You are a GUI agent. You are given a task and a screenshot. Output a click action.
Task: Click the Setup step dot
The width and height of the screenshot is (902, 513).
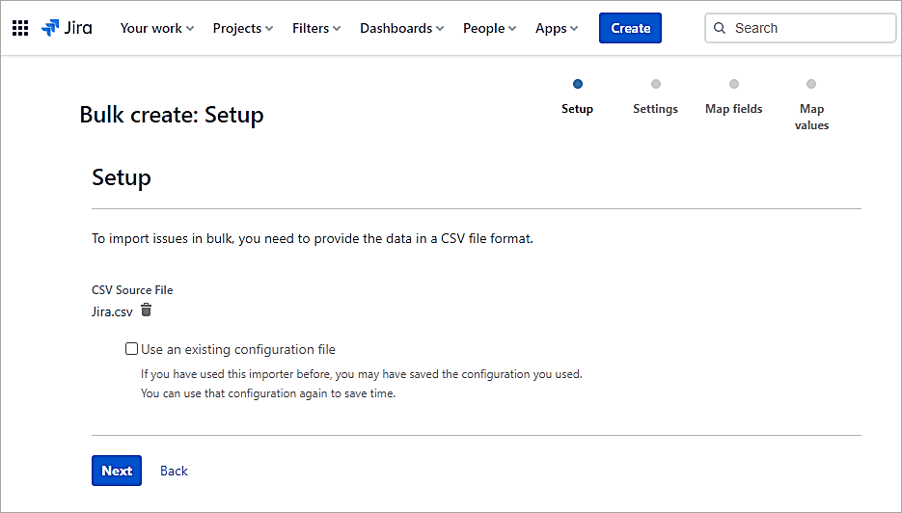pyautogui.click(x=578, y=84)
